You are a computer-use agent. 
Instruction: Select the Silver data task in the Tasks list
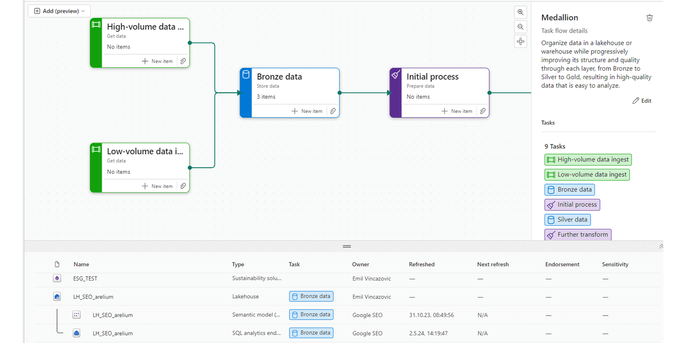[567, 220]
